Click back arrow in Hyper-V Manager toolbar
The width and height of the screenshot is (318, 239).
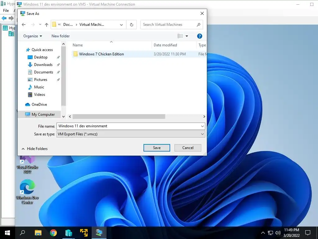tap(4, 18)
